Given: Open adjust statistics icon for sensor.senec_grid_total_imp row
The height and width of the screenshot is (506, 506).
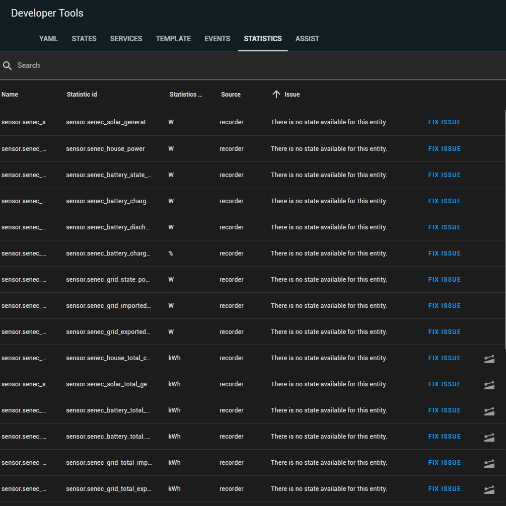Looking at the screenshot, I should (x=489, y=463).
